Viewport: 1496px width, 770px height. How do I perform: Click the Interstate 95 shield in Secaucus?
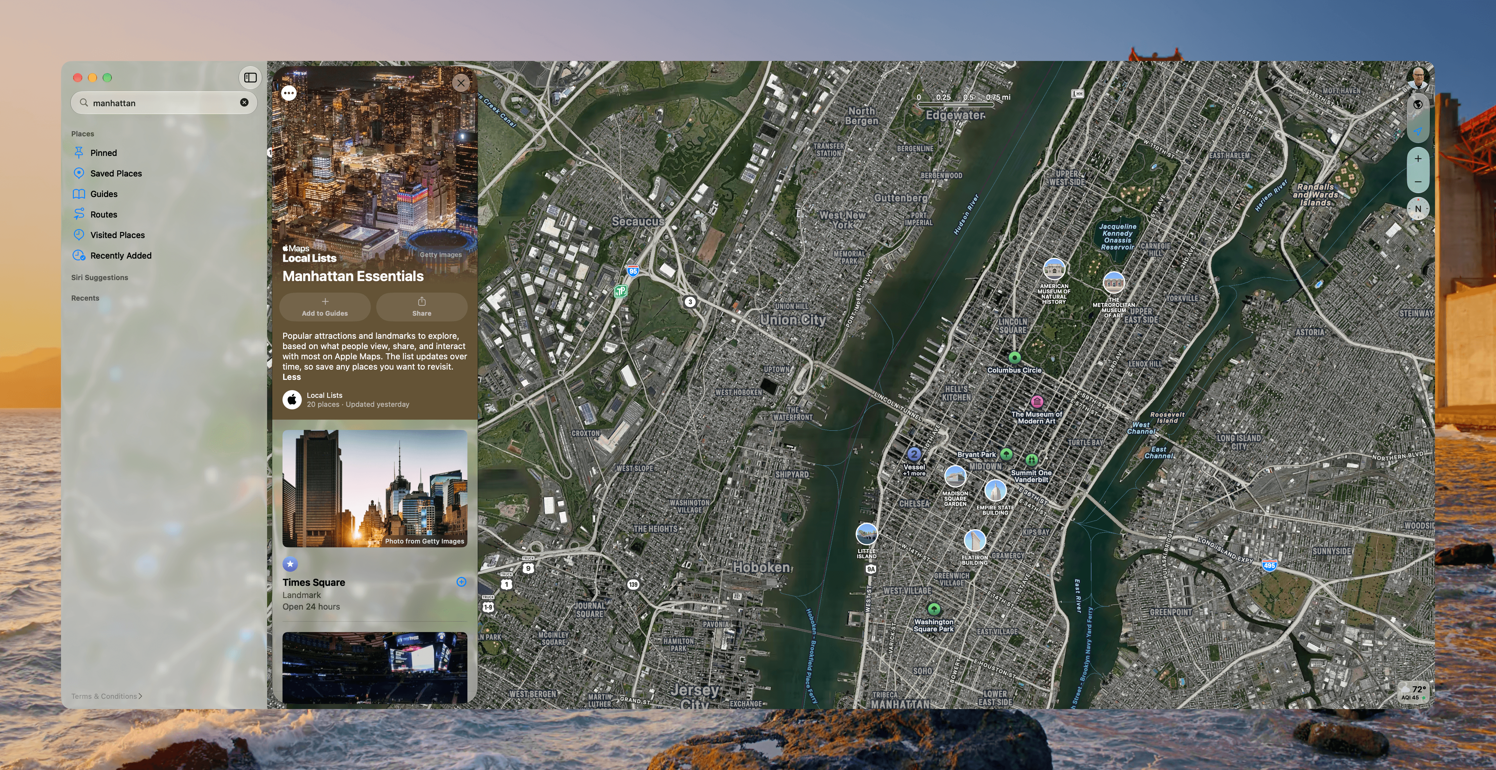pos(633,271)
